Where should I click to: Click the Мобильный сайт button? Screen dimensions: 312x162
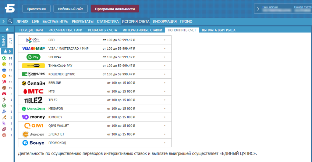coord(70,9)
